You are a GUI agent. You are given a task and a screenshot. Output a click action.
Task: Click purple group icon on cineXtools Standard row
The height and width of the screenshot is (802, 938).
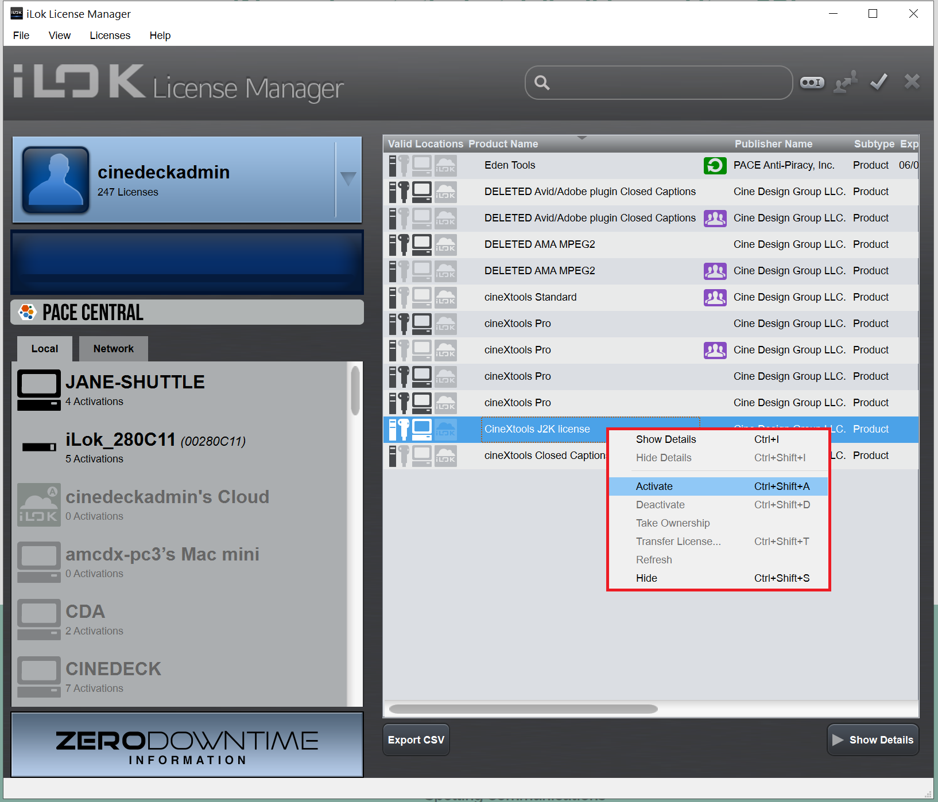tap(715, 298)
